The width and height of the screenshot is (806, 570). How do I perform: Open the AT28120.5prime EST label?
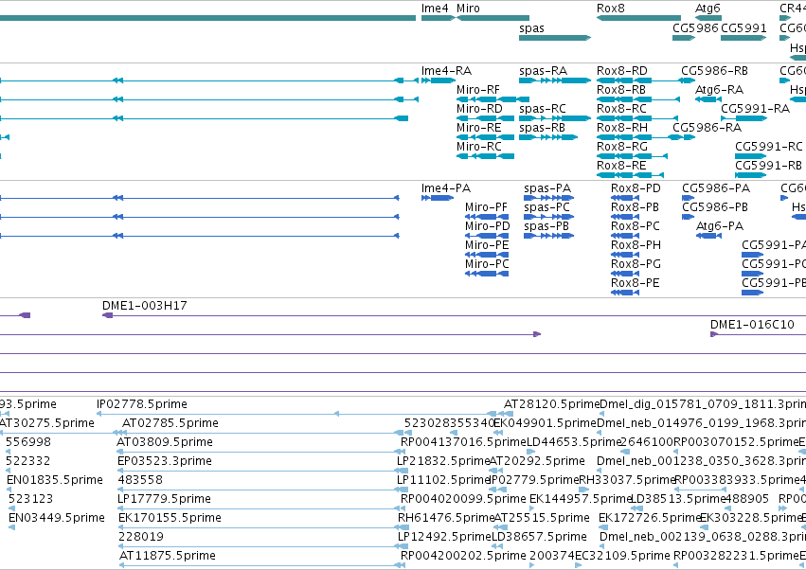pyautogui.click(x=551, y=404)
